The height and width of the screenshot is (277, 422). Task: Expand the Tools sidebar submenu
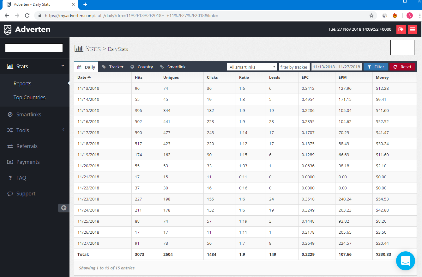point(35,130)
